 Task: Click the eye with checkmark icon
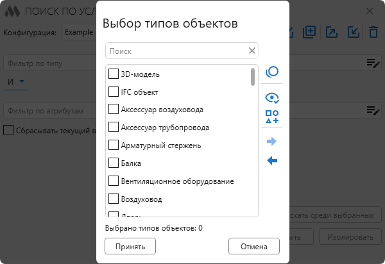272,98
